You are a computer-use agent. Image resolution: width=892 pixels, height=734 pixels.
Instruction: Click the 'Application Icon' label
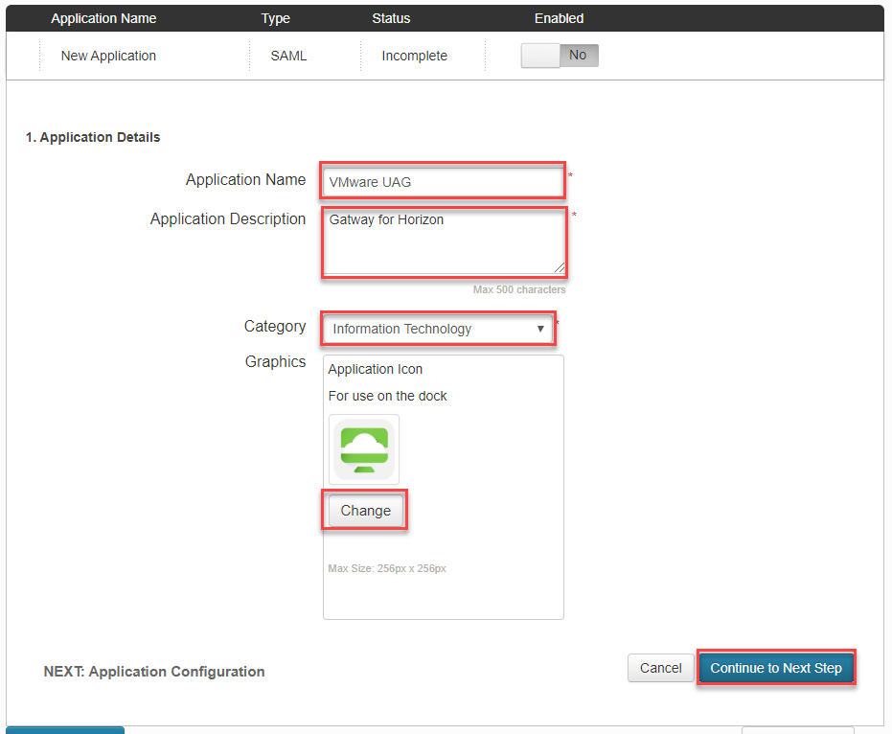pyautogui.click(x=376, y=369)
